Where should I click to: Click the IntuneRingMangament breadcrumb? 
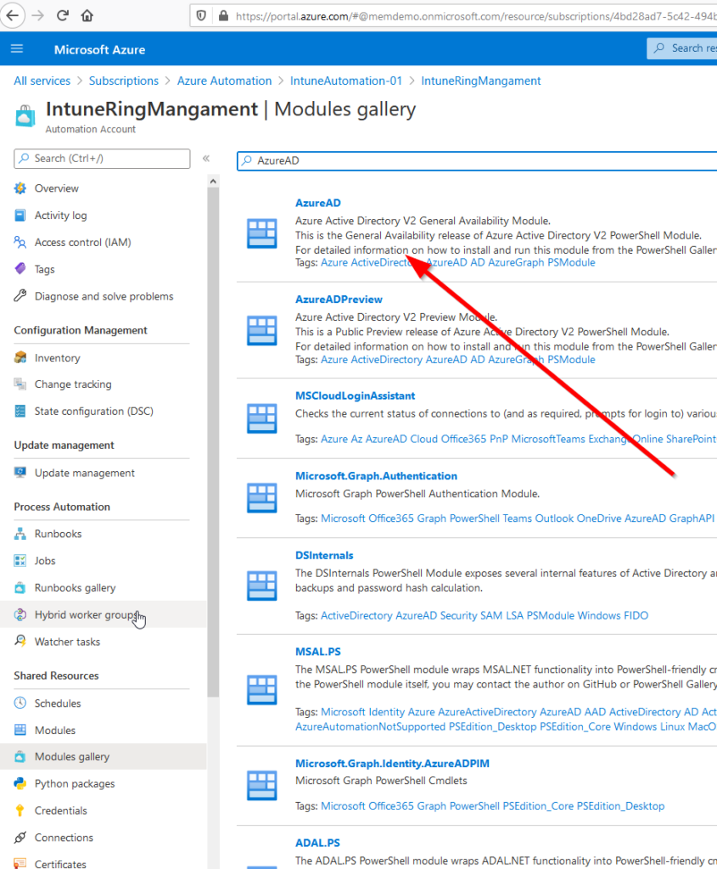(481, 81)
